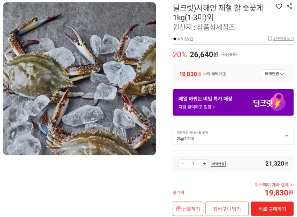Image resolution: width=297 pixels, height=217 pixels.
Task: Click the phone icon beside APP으로 보기
Action: (270, 38)
